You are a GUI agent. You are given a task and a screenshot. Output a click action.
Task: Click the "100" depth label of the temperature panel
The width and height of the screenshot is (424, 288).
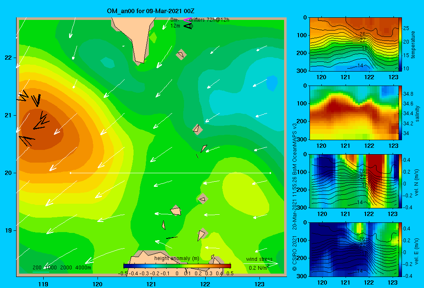[301, 35]
